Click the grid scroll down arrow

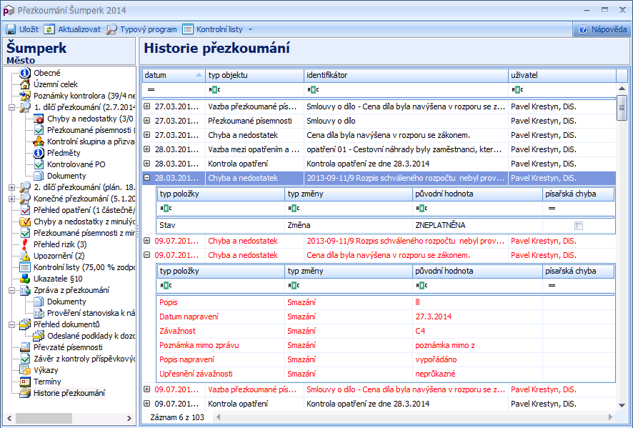(622, 405)
